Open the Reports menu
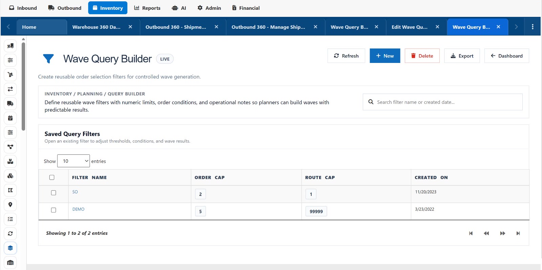 pyautogui.click(x=147, y=8)
